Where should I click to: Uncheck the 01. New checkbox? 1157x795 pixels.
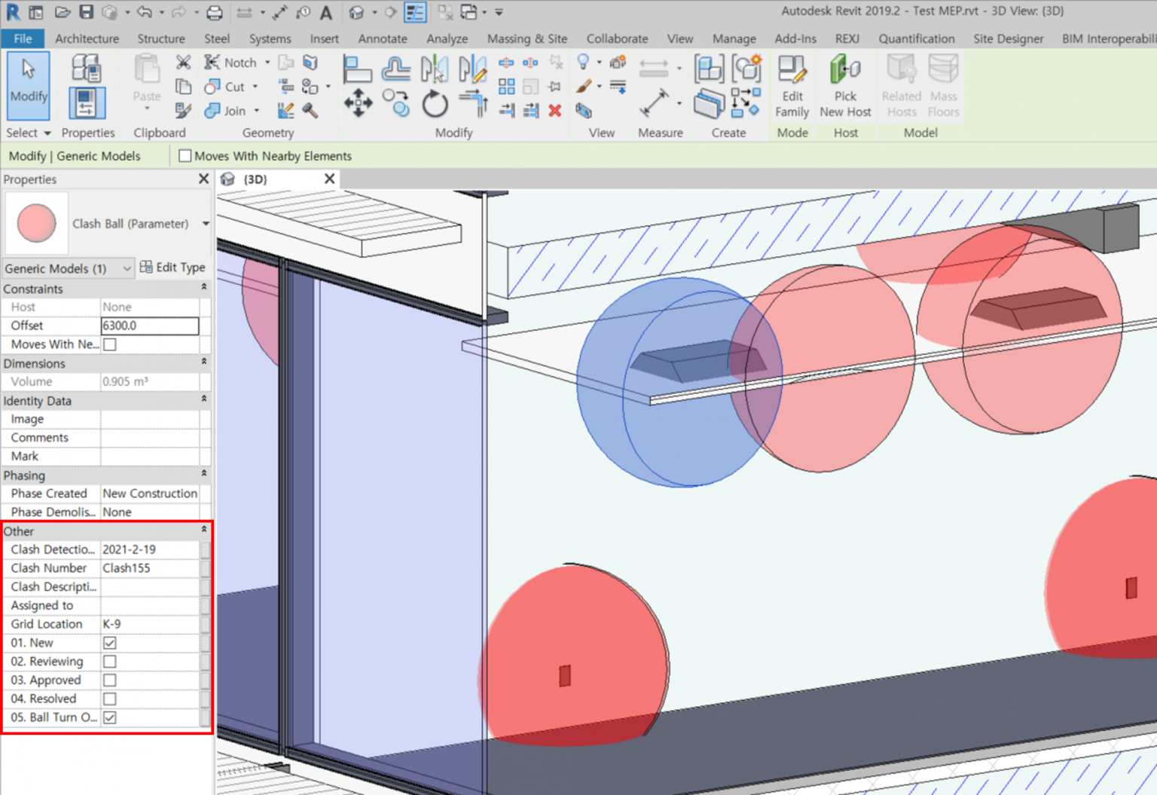(110, 643)
